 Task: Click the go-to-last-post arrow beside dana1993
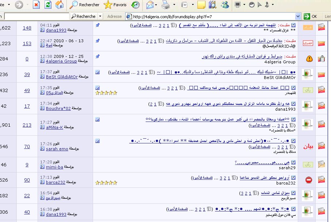(x=43, y=31)
